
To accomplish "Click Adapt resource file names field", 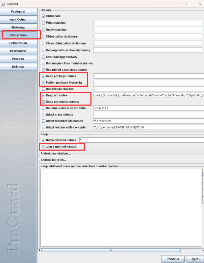I will (x=149, y=121).
